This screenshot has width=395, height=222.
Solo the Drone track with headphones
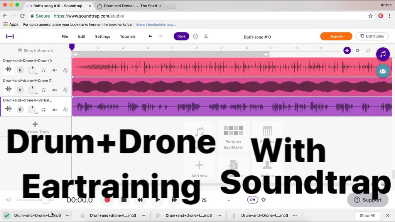[44, 90]
